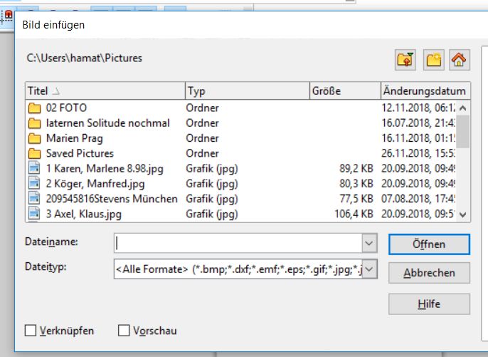488x357 pixels.
Task: Sort list by Typ column header
Action: 246,91
